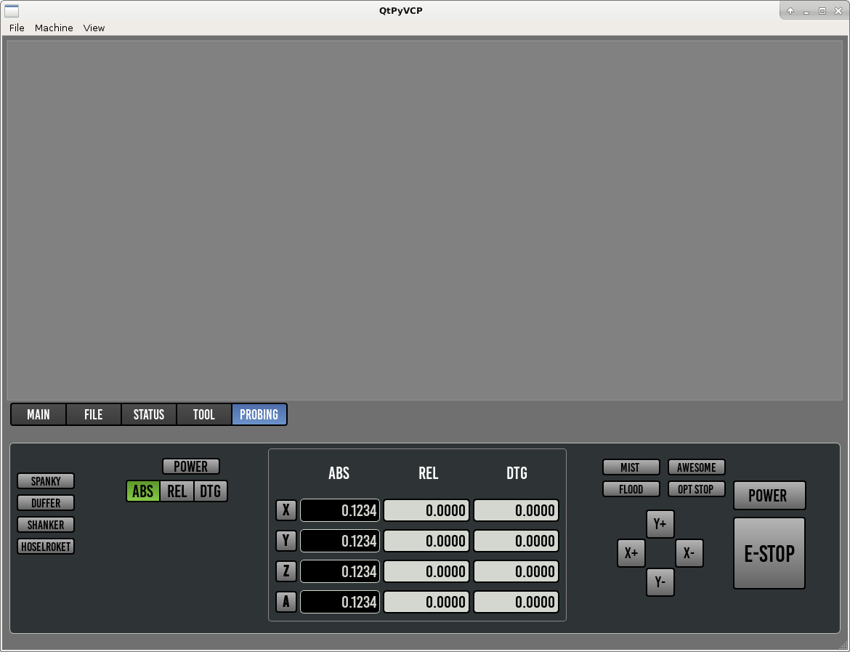The image size is (850, 652).
Task: Click the Z axis DTG value field
Action: 516,571
